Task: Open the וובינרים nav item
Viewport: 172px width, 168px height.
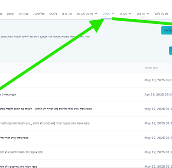Action: point(24,14)
